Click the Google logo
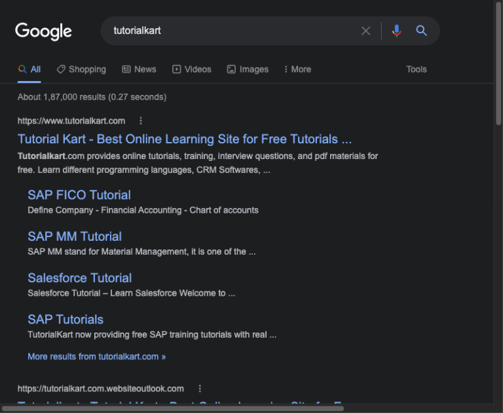 tap(43, 31)
